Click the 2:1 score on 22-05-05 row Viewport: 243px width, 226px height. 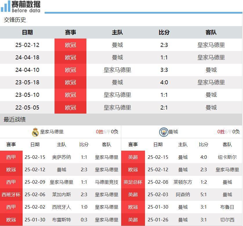click(x=164, y=107)
